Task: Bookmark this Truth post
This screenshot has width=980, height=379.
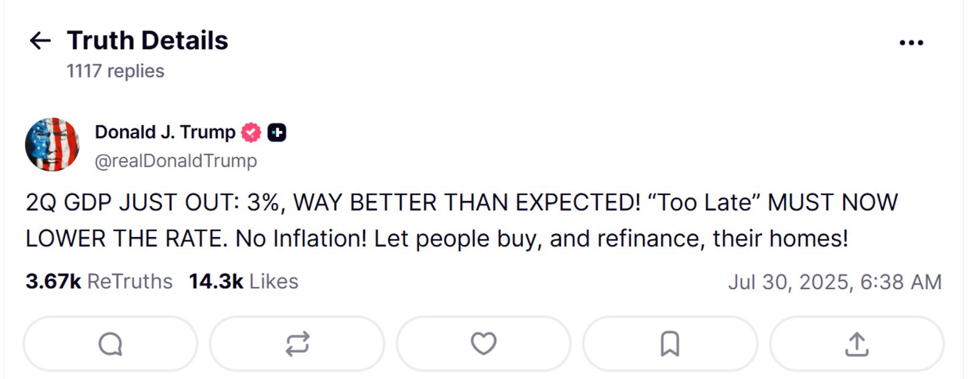Action: (x=670, y=344)
